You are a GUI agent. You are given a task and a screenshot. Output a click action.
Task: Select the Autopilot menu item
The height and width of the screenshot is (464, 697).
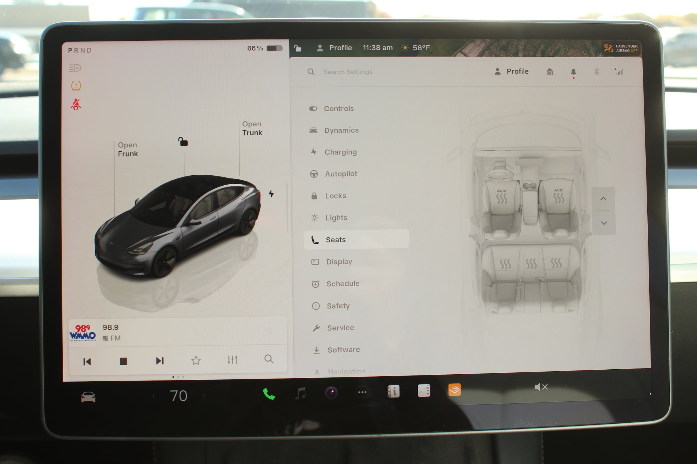pyautogui.click(x=341, y=174)
